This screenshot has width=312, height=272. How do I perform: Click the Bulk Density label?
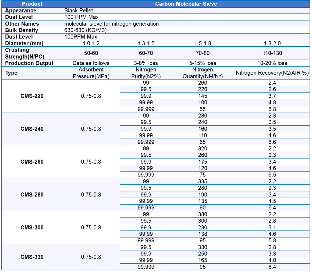[x=22, y=30]
